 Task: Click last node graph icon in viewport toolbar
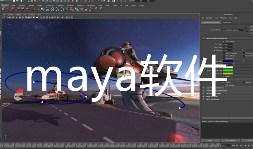click(72, 17)
